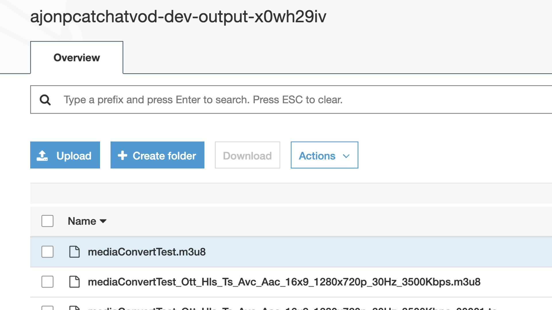Click the plus icon for Create folder
This screenshot has width=552, height=310.
click(x=122, y=155)
